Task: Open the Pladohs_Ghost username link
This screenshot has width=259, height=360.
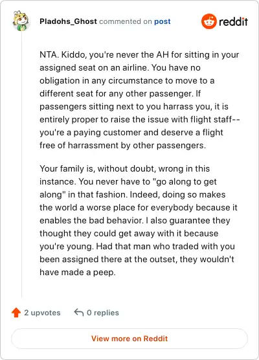Action: (68, 21)
